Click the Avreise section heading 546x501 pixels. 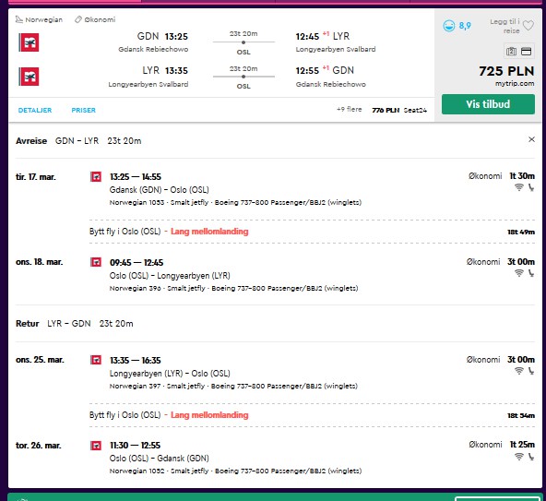[31, 141]
